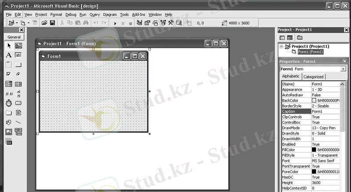This screenshot has height=192, width=351.
Task: Click the BackColor swatch value
Action: coord(314,100)
